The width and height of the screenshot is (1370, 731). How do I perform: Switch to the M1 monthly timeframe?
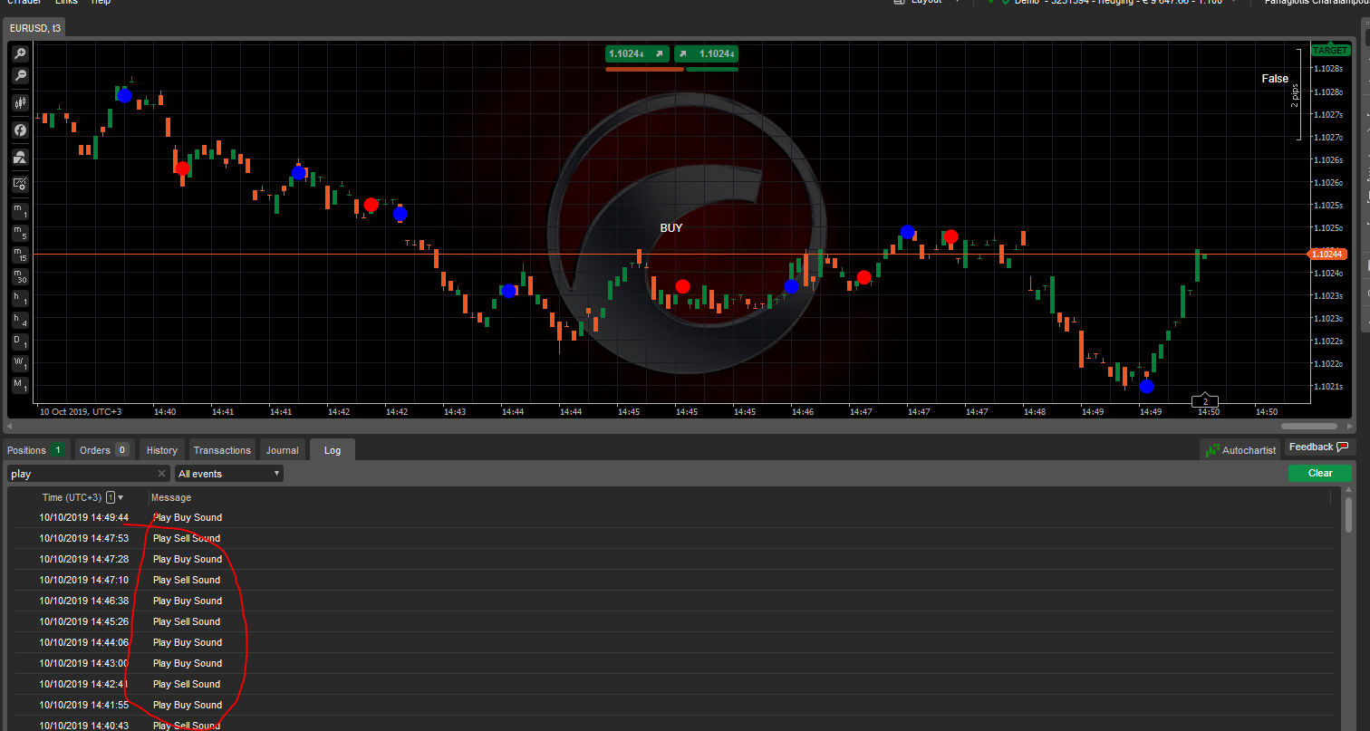click(19, 385)
